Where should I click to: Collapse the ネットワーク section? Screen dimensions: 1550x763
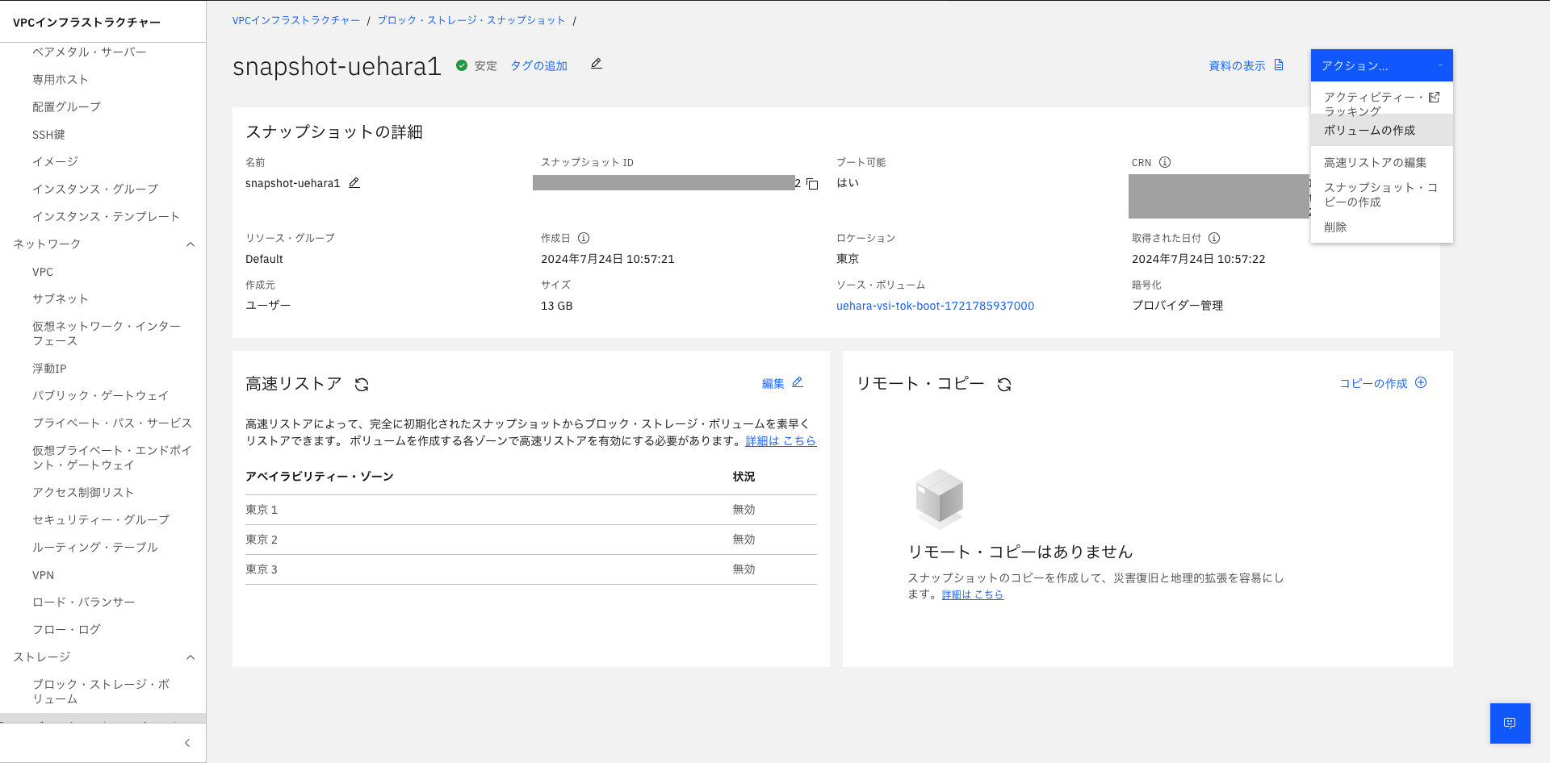click(x=191, y=244)
